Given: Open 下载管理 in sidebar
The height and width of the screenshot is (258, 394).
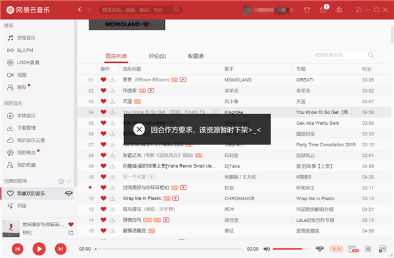Looking at the screenshot, I should 22,128.
